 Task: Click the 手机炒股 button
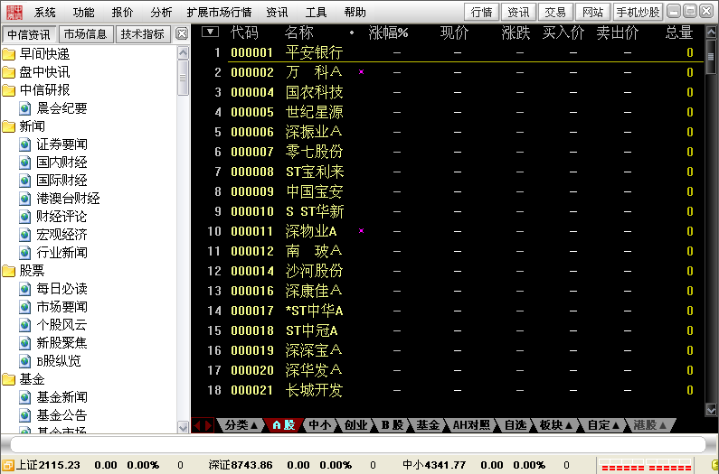click(638, 12)
